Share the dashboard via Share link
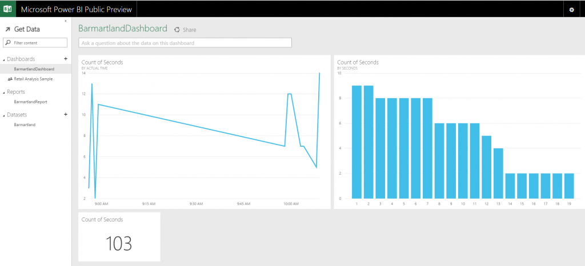 pos(189,30)
